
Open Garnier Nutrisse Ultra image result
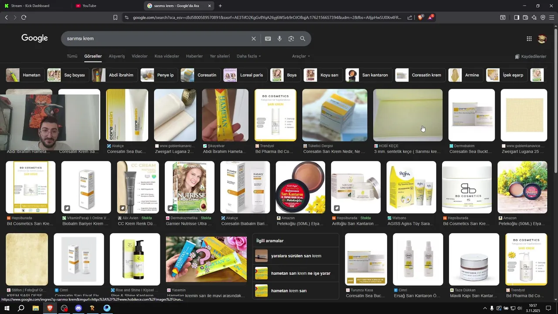coord(189,187)
